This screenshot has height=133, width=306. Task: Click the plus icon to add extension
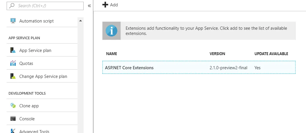105,5
